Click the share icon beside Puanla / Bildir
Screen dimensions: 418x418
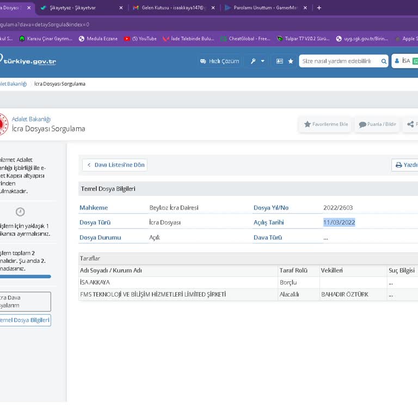[x=411, y=124]
